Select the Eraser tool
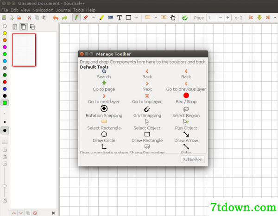278x216 pixels. (86, 18)
